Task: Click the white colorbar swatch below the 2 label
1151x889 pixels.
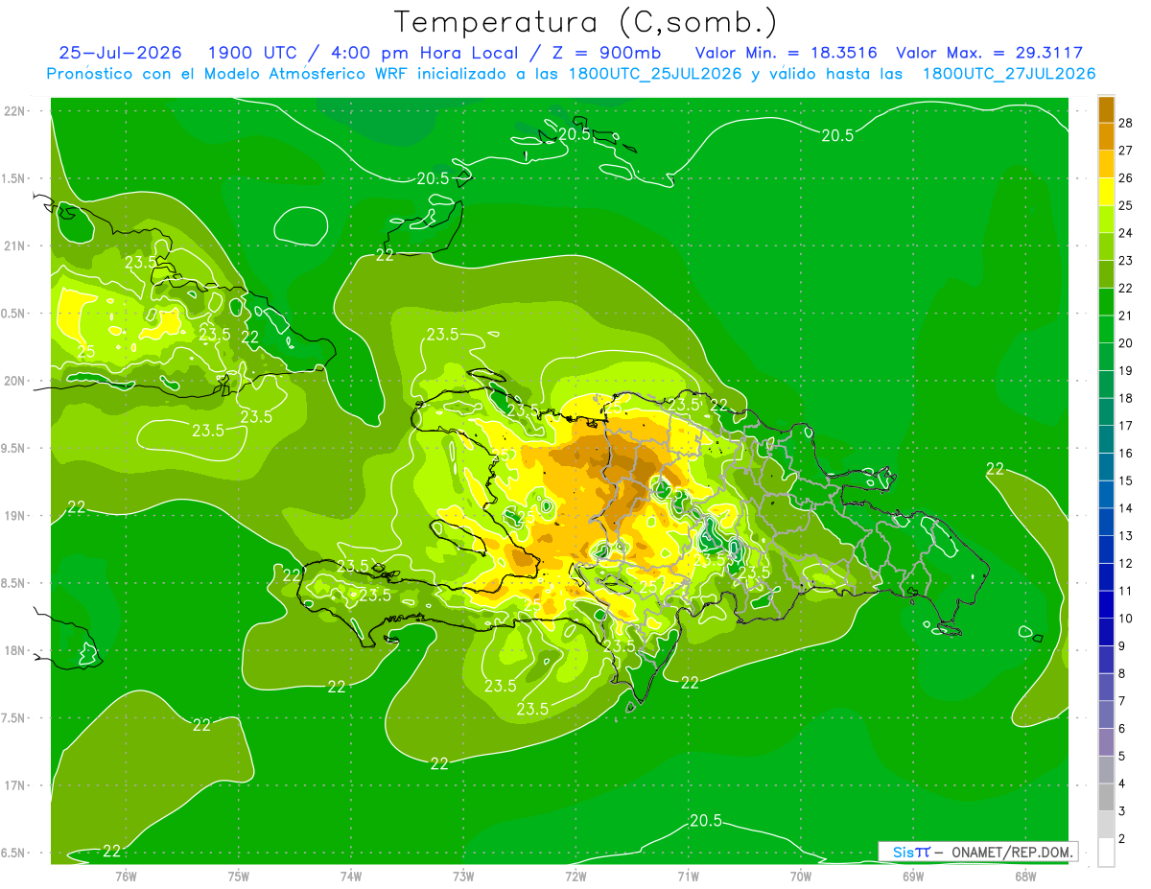Action: pos(1106,853)
